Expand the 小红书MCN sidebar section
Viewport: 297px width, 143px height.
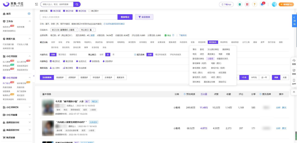click(17, 107)
